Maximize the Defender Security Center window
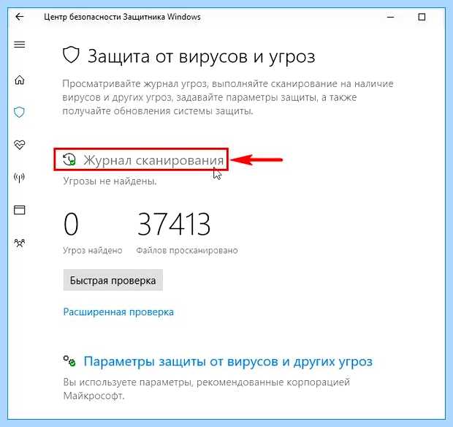Screen dimensions: 453x427 (x=422, y=17)
